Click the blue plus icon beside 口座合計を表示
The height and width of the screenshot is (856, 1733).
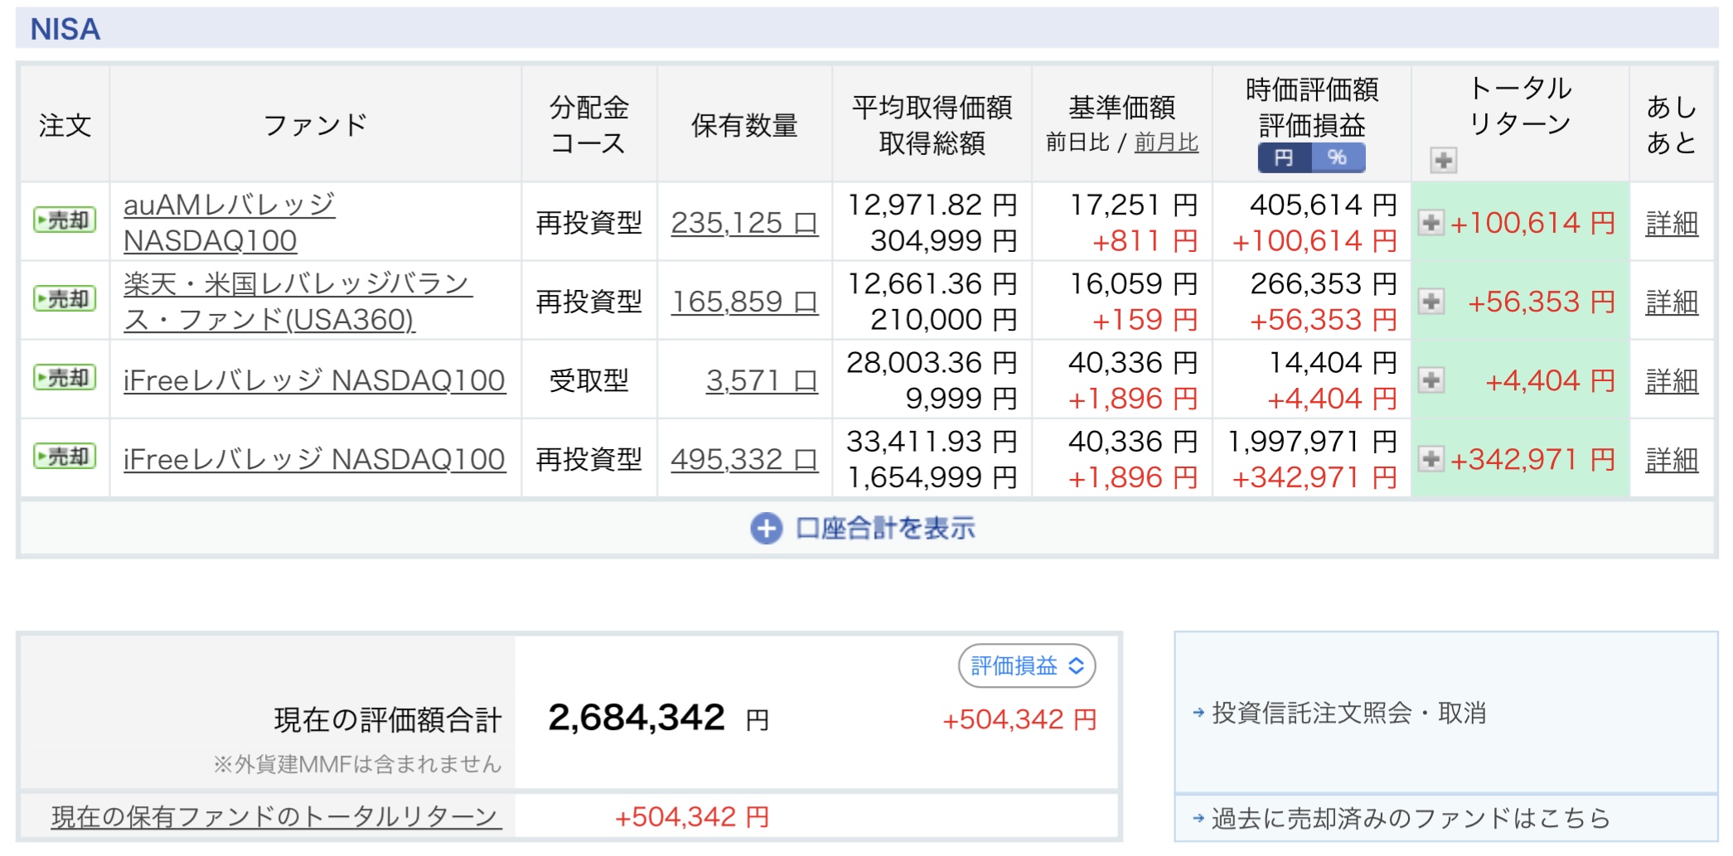[766, 528]
